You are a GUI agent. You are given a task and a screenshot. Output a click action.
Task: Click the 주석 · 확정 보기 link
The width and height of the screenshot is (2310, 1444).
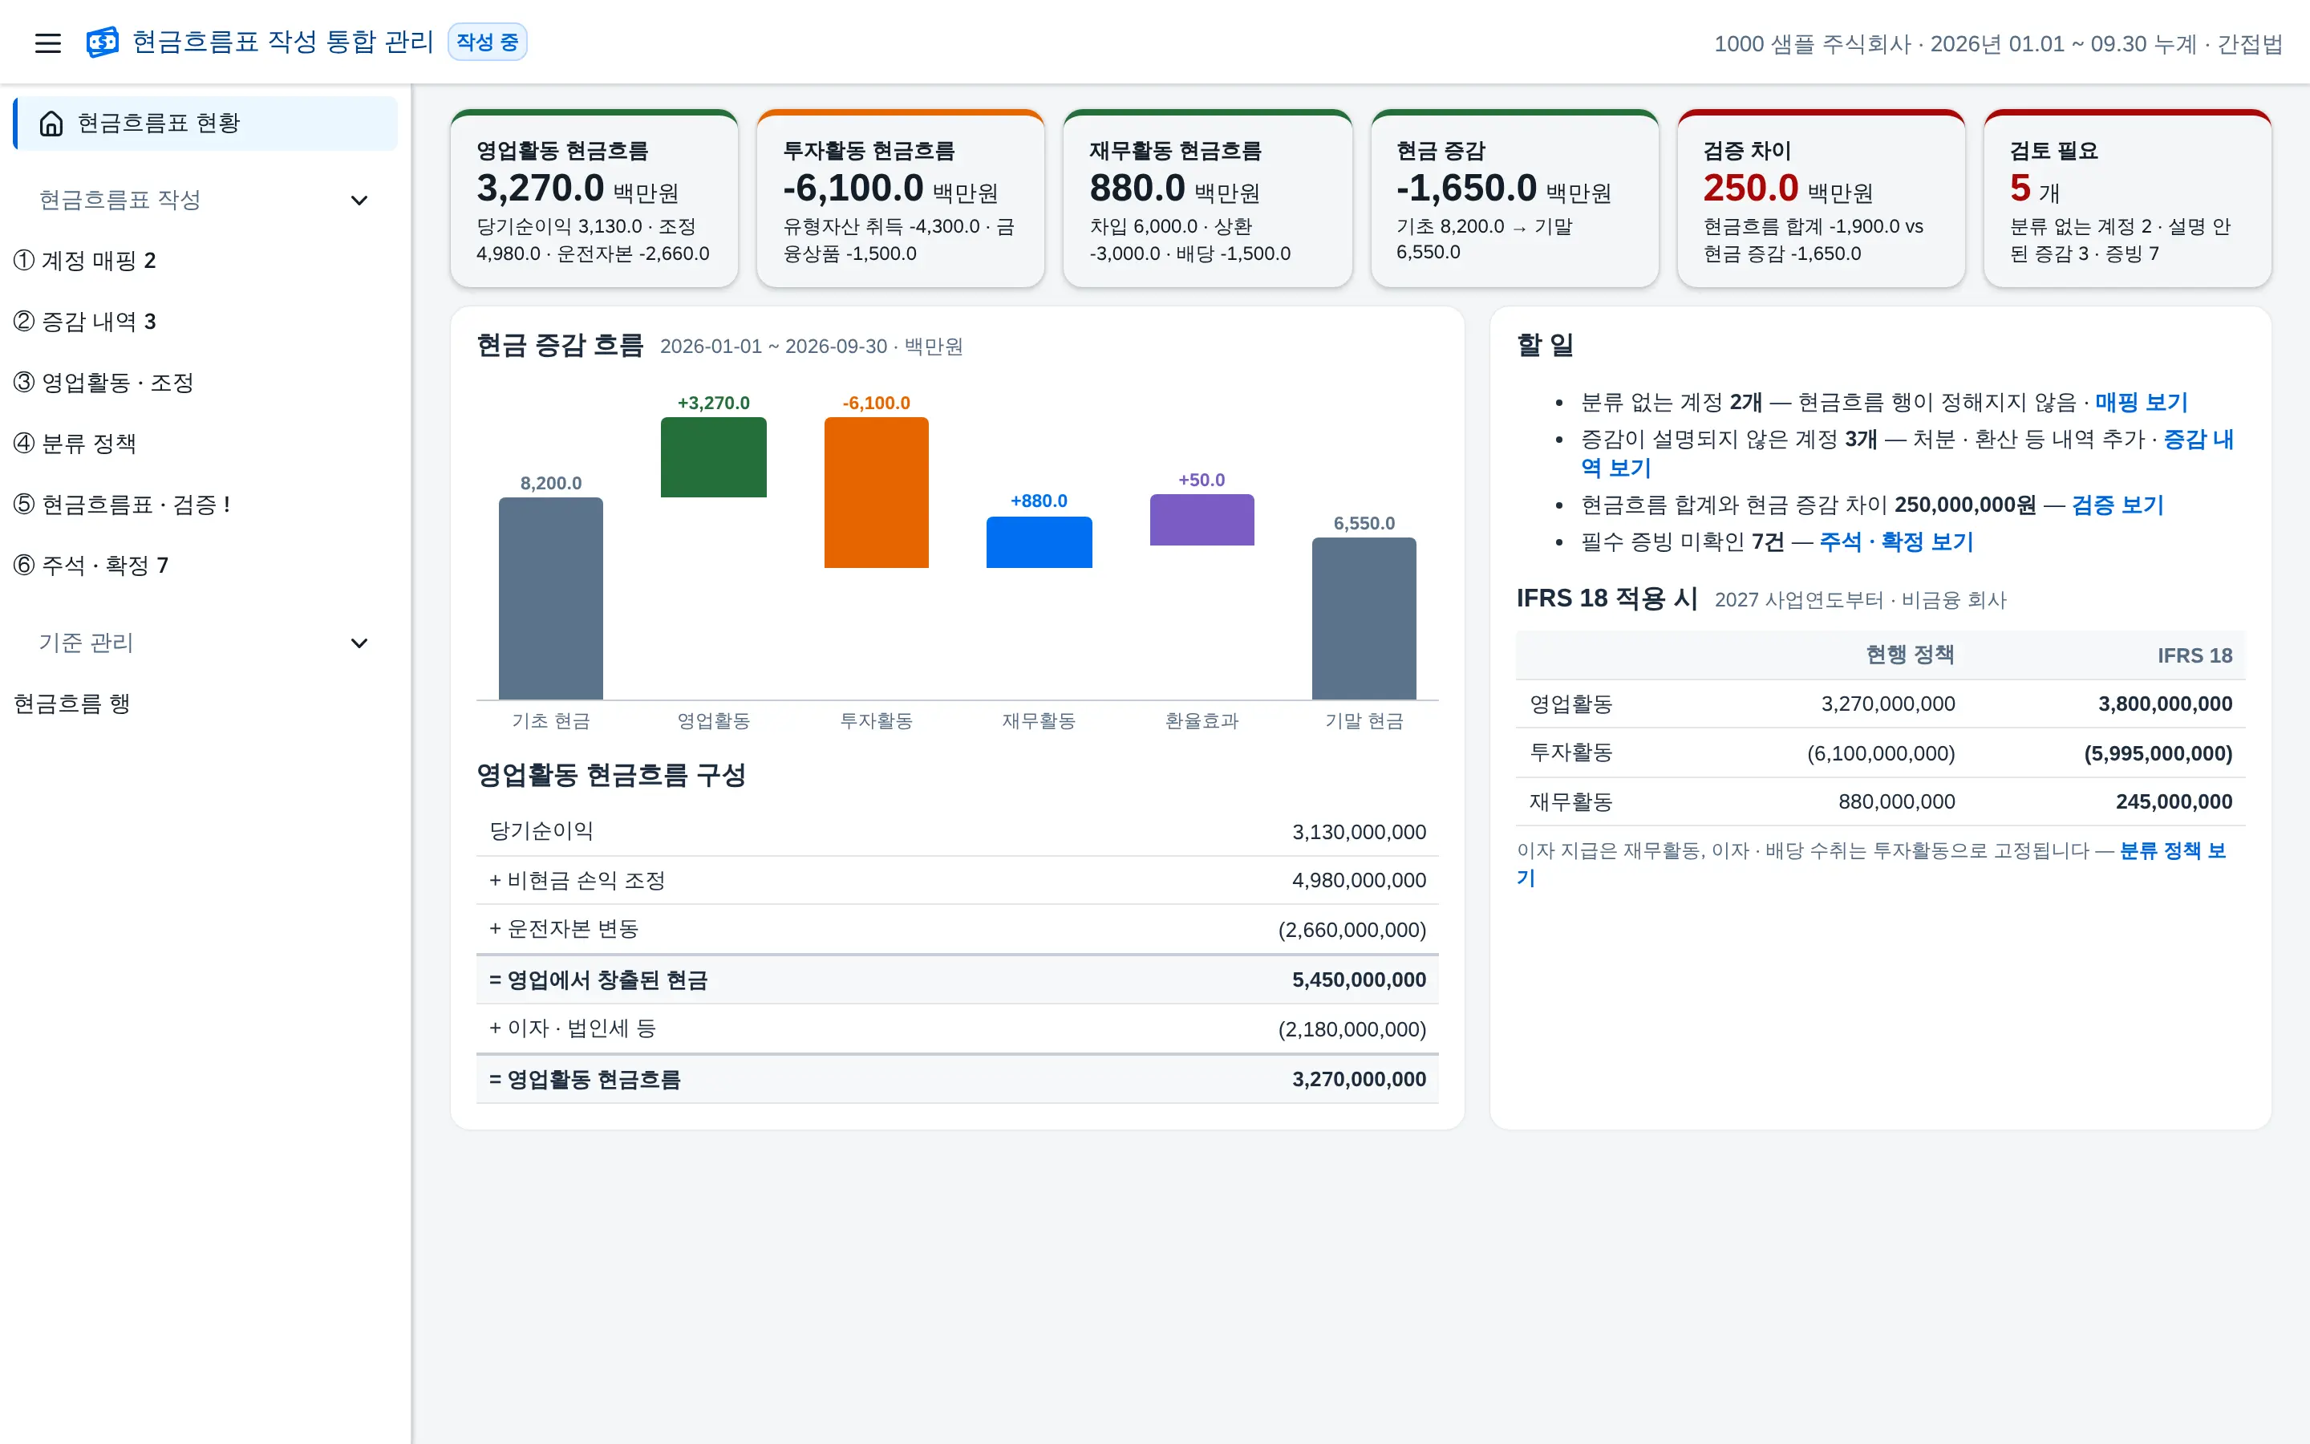[1896, 541]
